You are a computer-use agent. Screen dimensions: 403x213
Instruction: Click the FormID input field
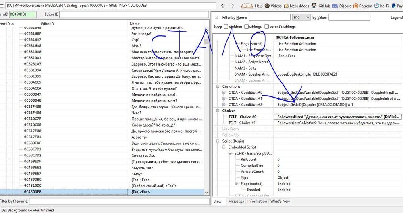[23, 14]
